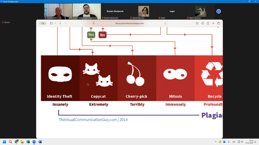Image resolution: width=259 pixels, height=145 pixels.
Task: Select the Yes box in flowchart
Action: 91,35
